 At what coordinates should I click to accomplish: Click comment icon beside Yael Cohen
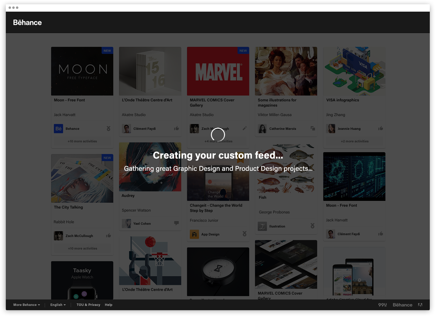[176, 223]
